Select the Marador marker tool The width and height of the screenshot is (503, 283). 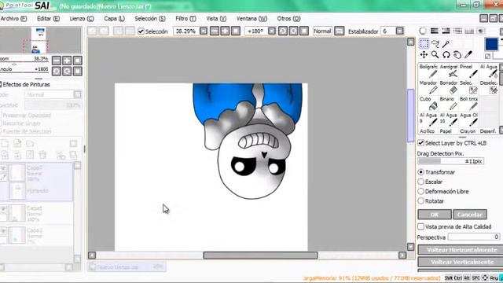pyautogui.click(x=428, y=87)
